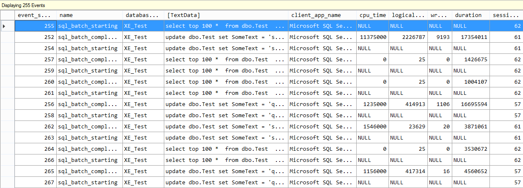Sort by the event_s... column header

coord(35,15)
